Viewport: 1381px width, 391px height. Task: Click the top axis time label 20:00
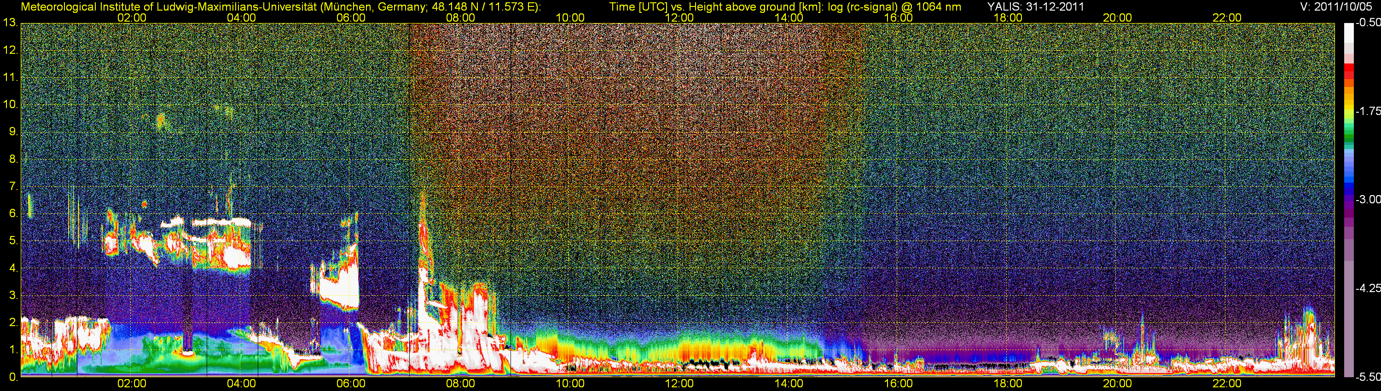pos(1117,17)
